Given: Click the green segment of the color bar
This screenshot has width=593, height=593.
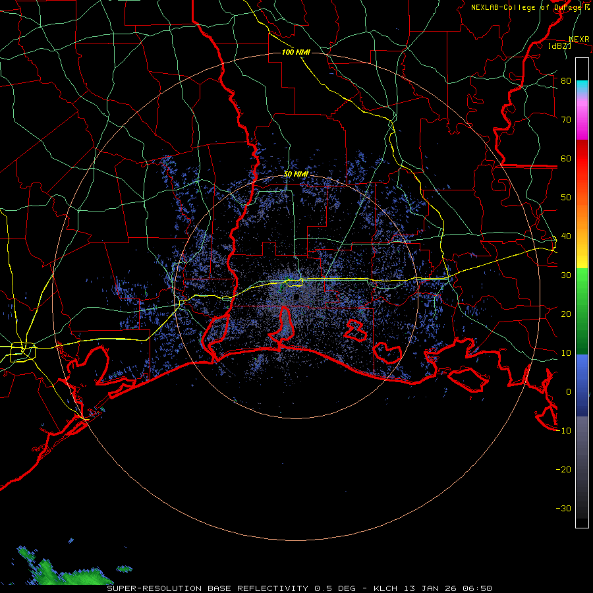Looking at the screenshot, I should (x=582, y=311).
